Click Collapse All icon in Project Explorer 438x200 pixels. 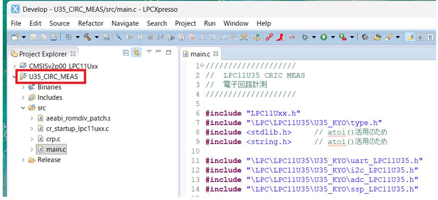[x=126, y=53]
